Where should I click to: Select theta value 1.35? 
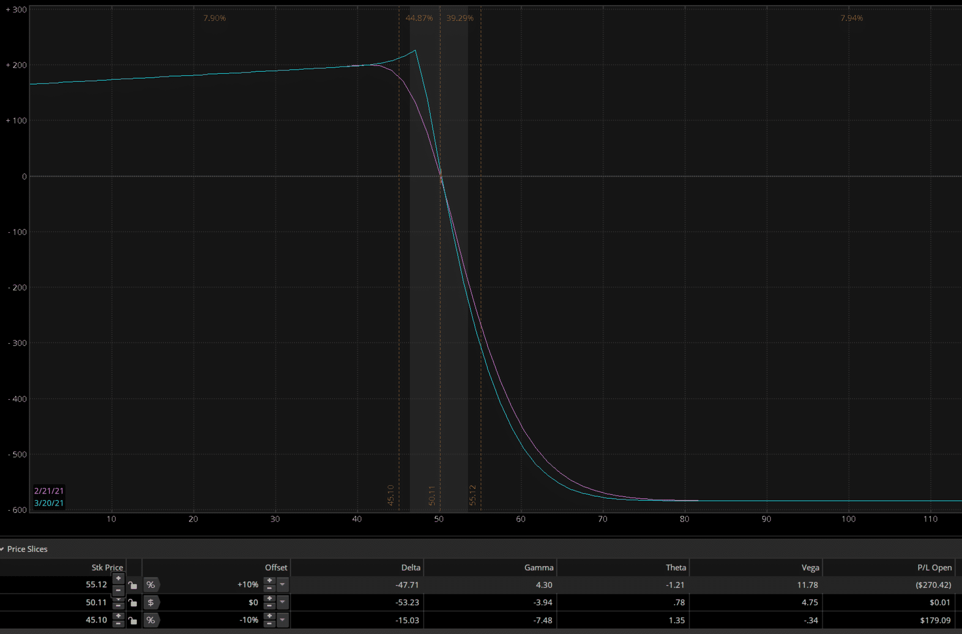(x=677, y=620)
